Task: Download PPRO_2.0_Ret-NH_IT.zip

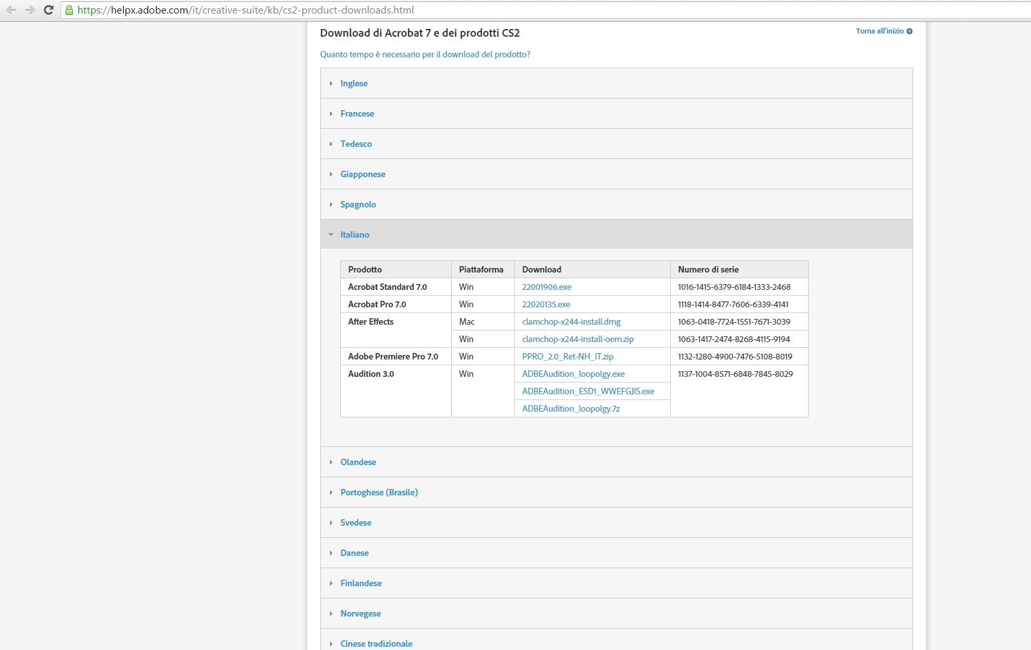Action: coord(568,356)
